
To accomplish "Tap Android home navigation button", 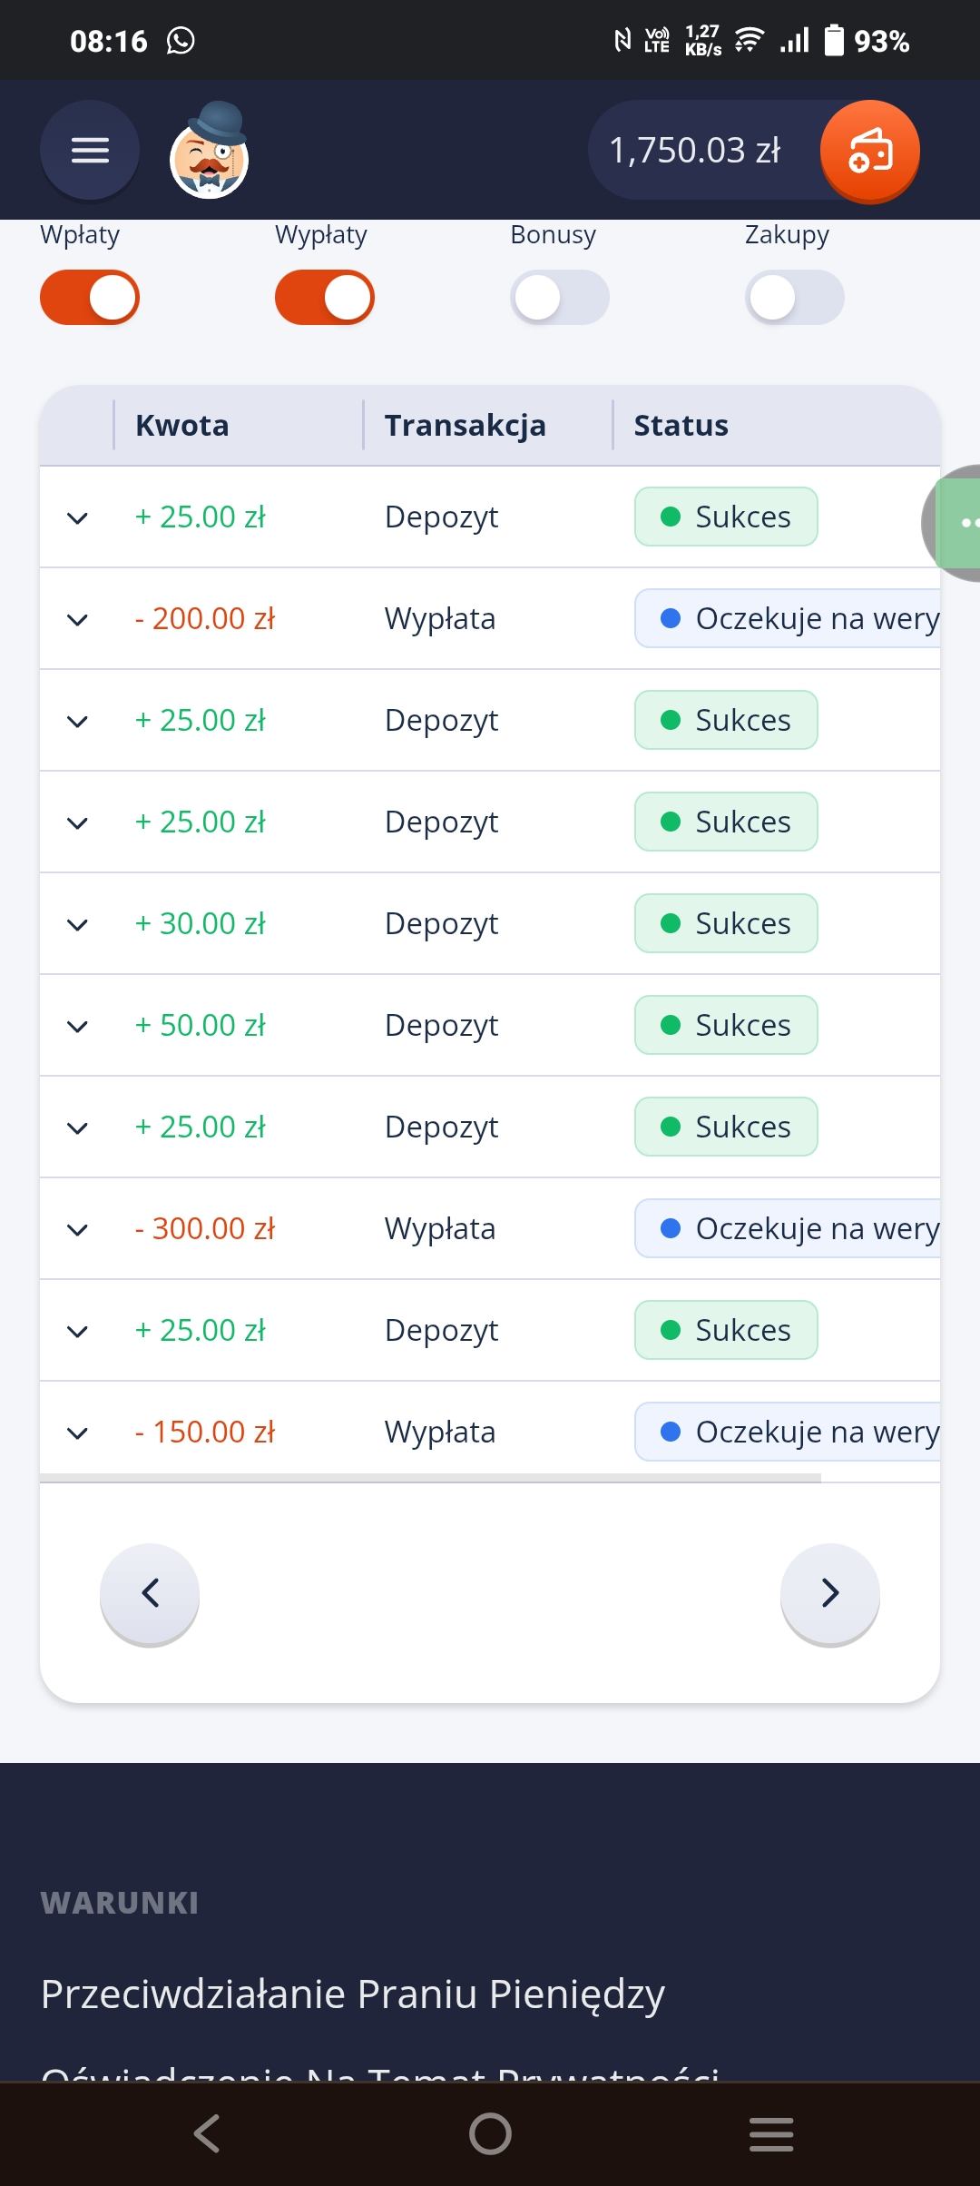I will (490, 2133).
